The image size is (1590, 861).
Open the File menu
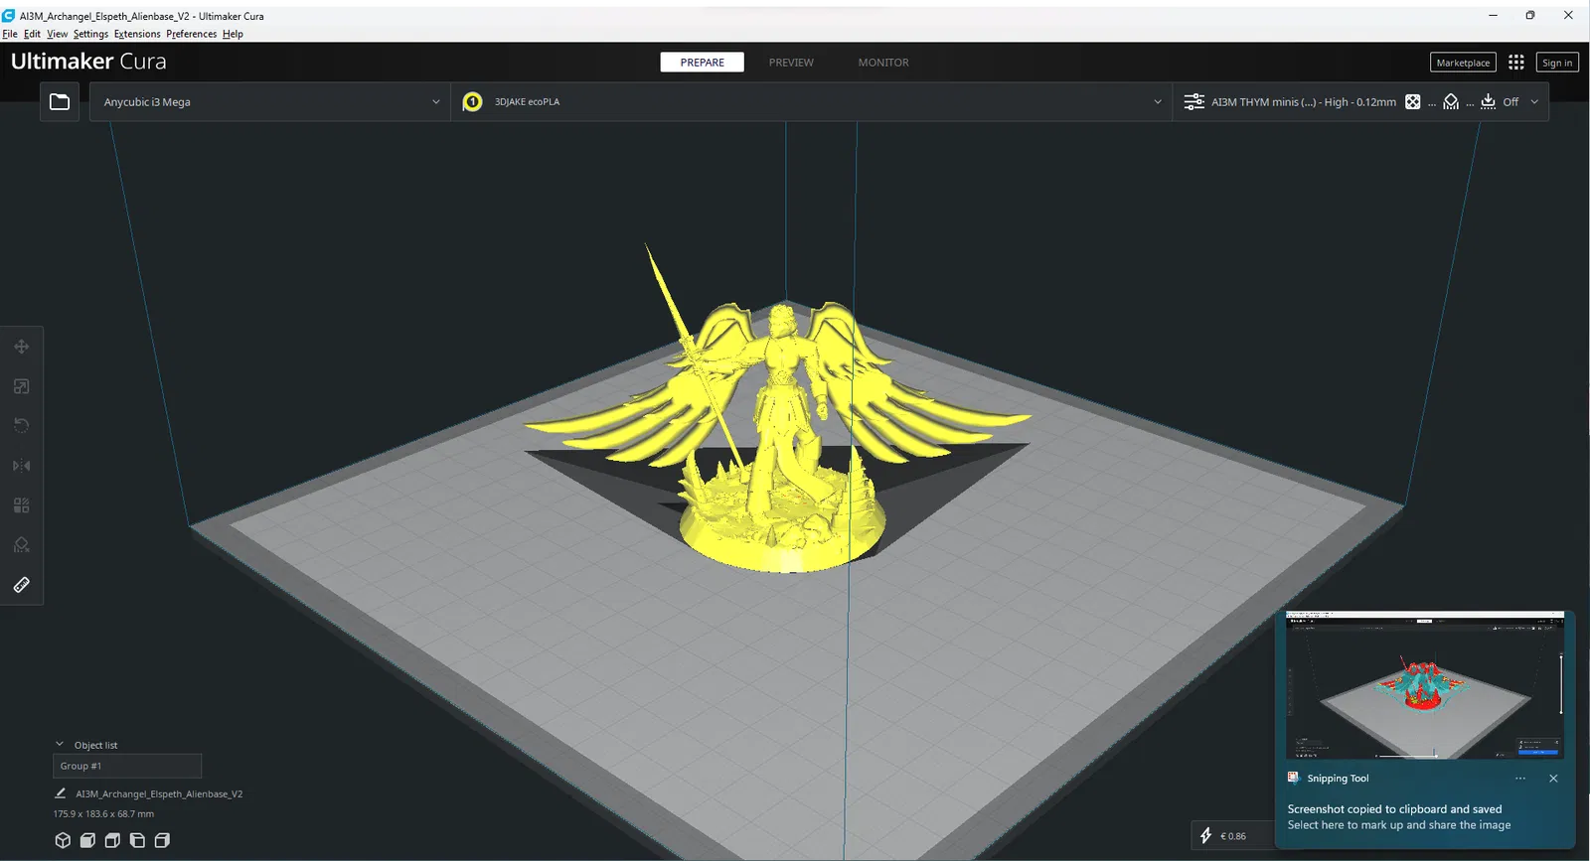[x=10, y=34]
